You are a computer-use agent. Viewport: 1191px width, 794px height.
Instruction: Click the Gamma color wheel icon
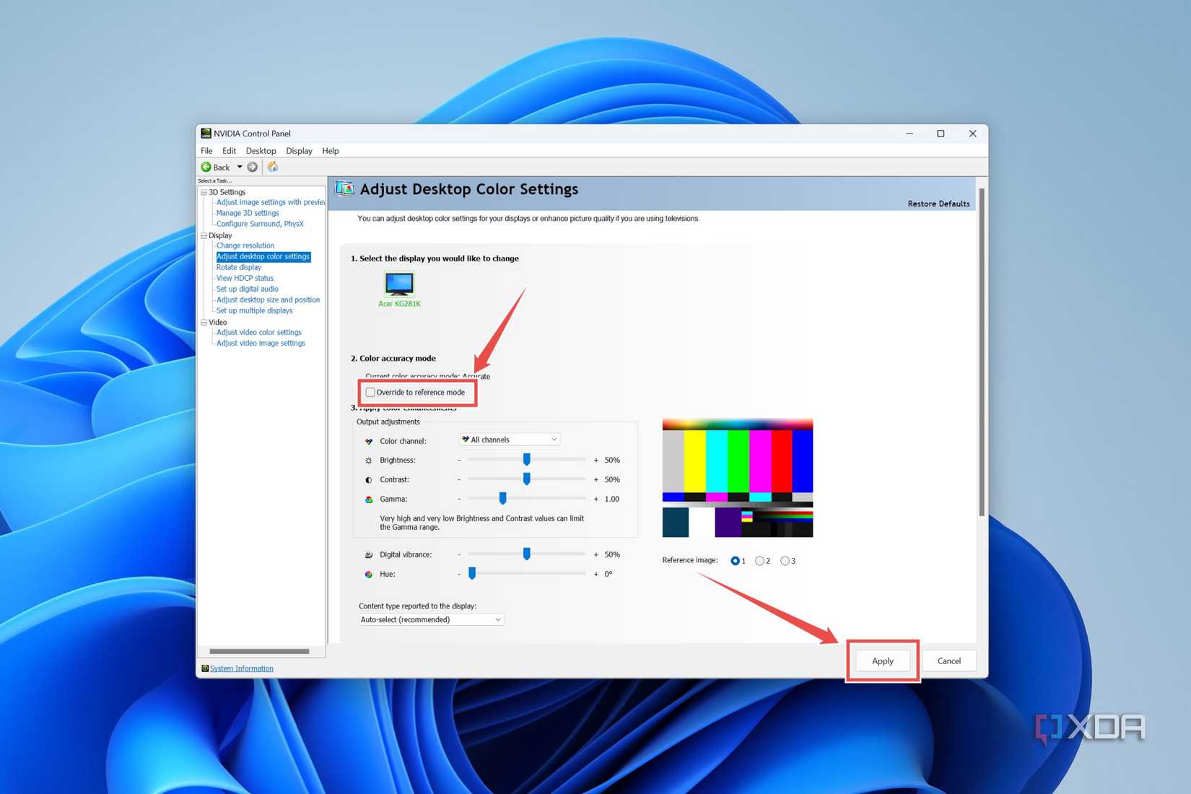coord(368,499)
